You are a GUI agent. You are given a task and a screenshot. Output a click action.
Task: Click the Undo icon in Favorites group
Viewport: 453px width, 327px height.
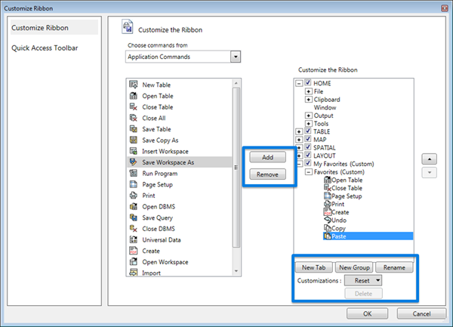click(328, 220)
